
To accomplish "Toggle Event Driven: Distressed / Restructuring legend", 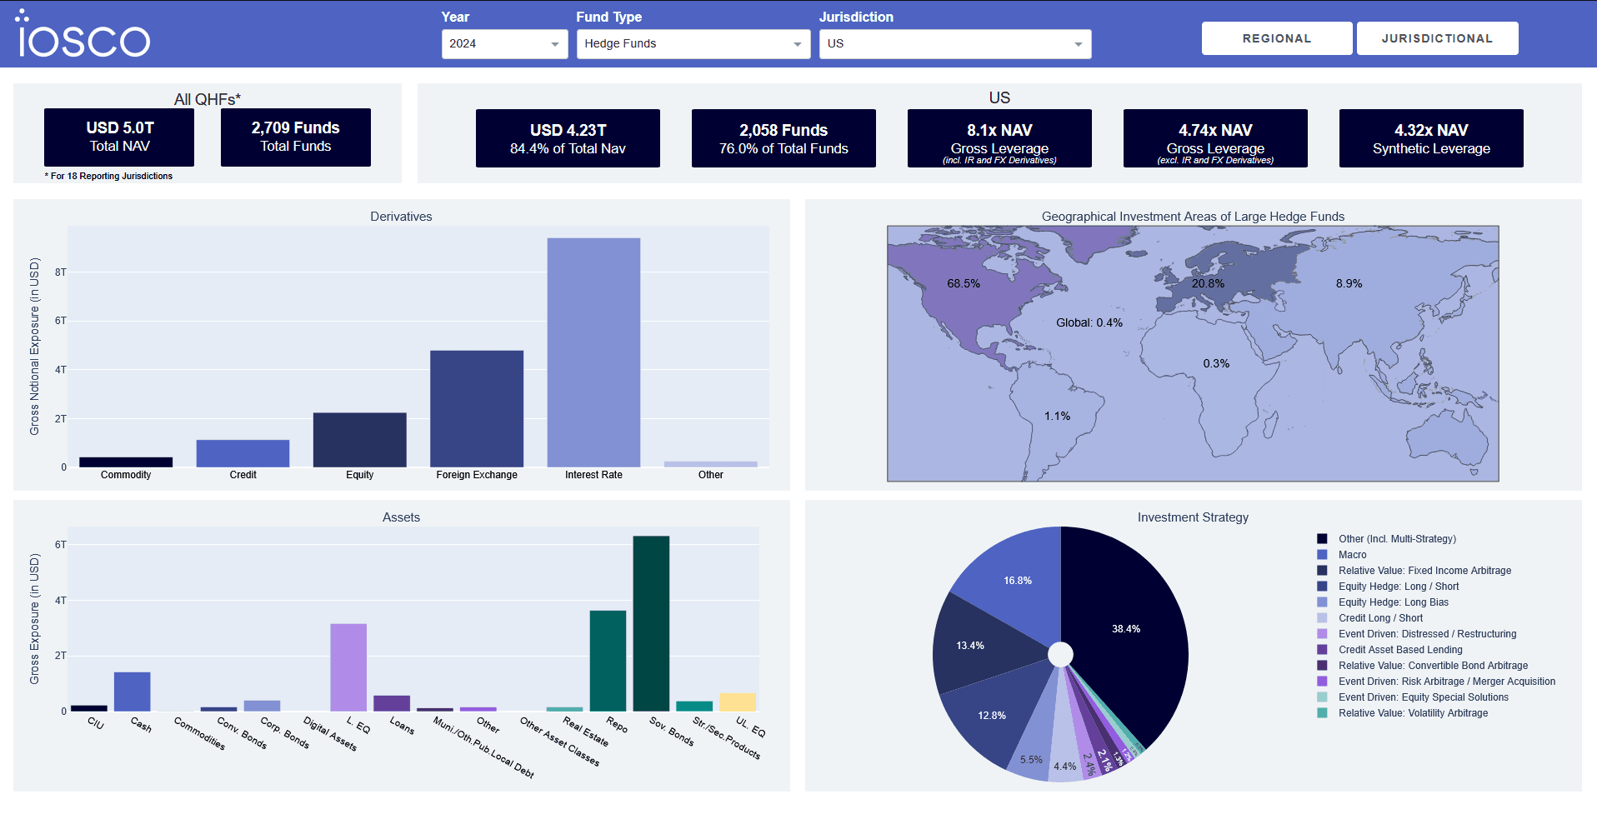I will 1417,634.
